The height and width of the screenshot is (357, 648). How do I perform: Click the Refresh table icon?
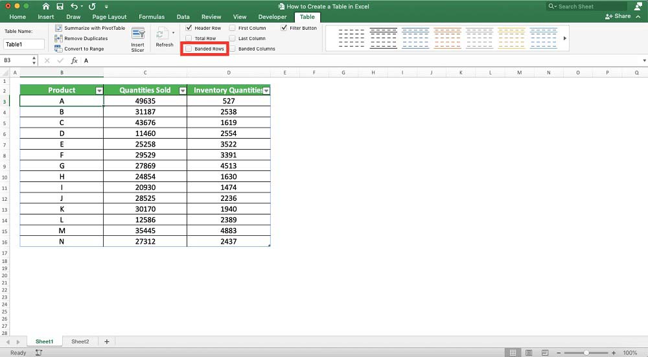[x=162, y=34]
